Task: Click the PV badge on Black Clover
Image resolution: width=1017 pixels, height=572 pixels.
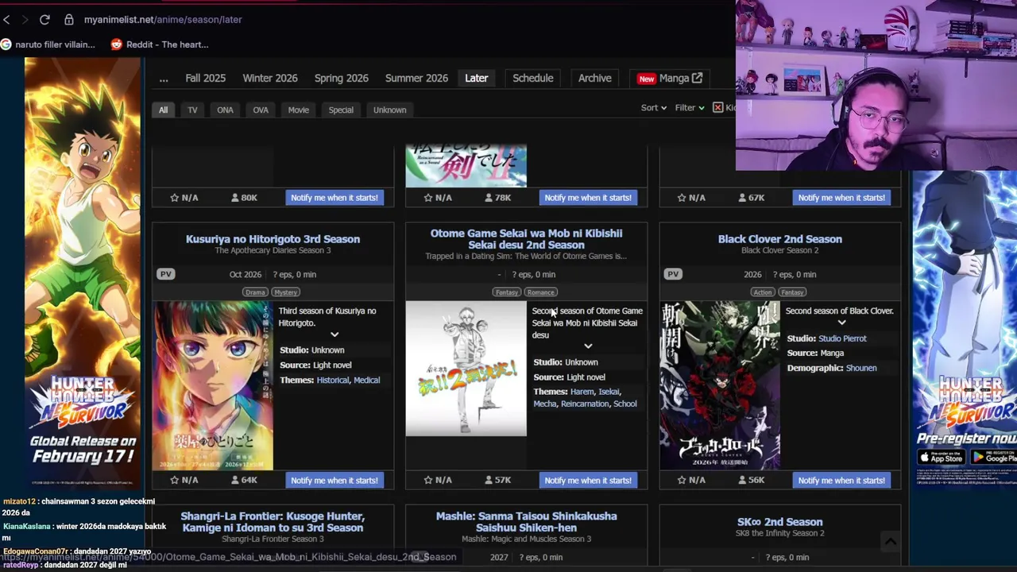Action: tap(673, 274)
